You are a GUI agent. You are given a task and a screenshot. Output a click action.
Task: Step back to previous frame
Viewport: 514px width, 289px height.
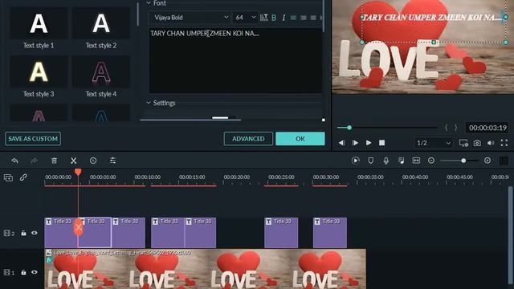[341, 143]
